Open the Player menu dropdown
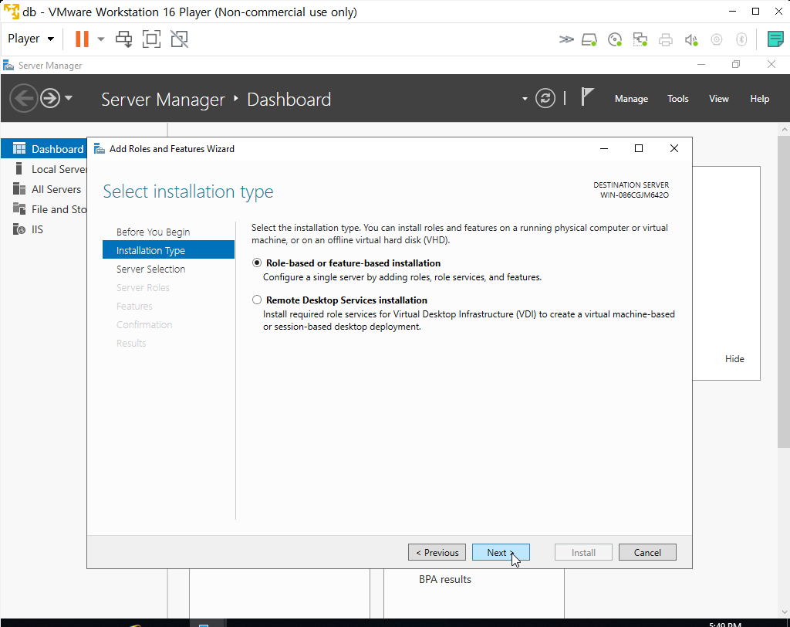This screenshot has height=627, width=790. tap(31, 39)
